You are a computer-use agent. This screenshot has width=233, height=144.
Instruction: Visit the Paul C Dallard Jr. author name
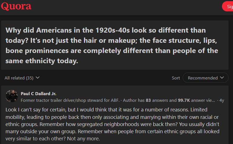pyautogui.click(x=39, y=93)
